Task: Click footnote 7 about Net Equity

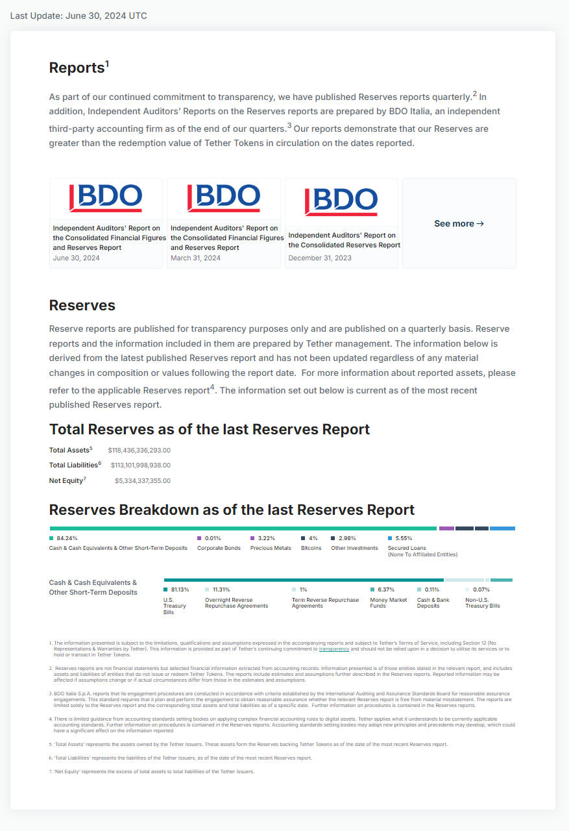Action: pos(152,771)
